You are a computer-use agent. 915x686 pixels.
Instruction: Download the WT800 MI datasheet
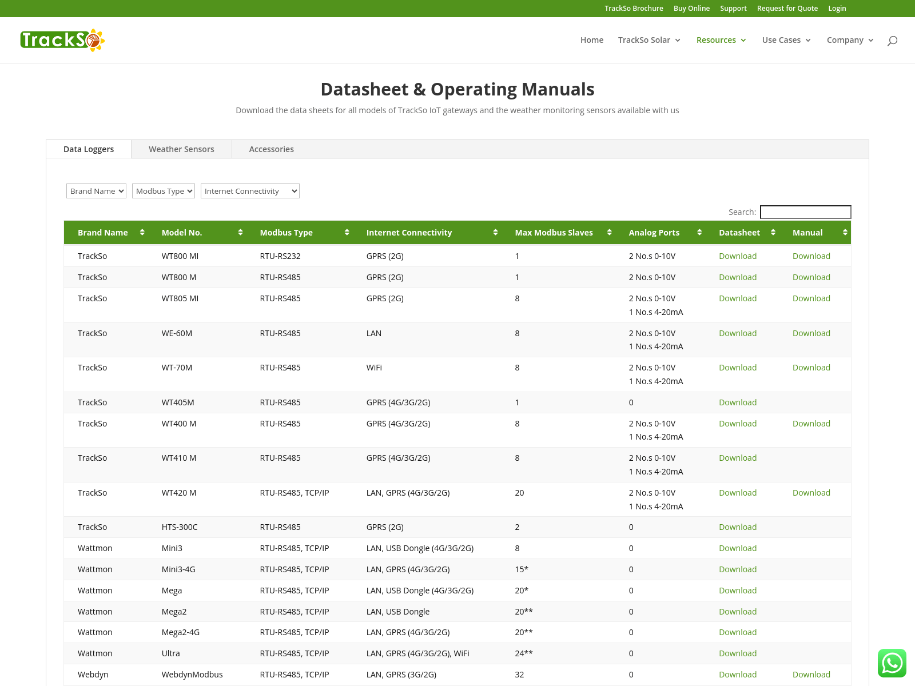738,256
